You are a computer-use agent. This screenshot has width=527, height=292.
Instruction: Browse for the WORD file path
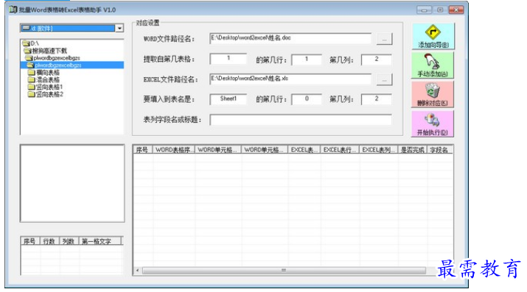384,39
